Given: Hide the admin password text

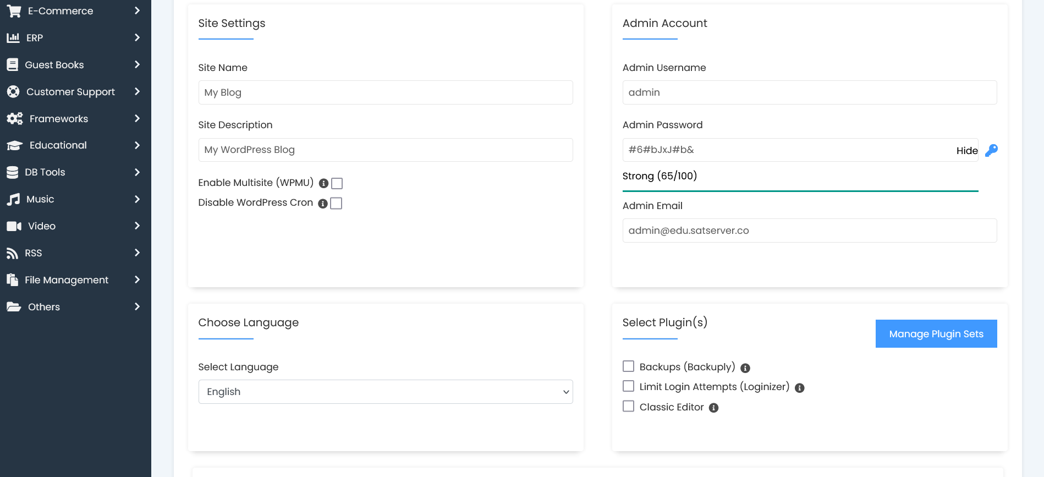Looking at the screenshot, I should tap(966, 151).
